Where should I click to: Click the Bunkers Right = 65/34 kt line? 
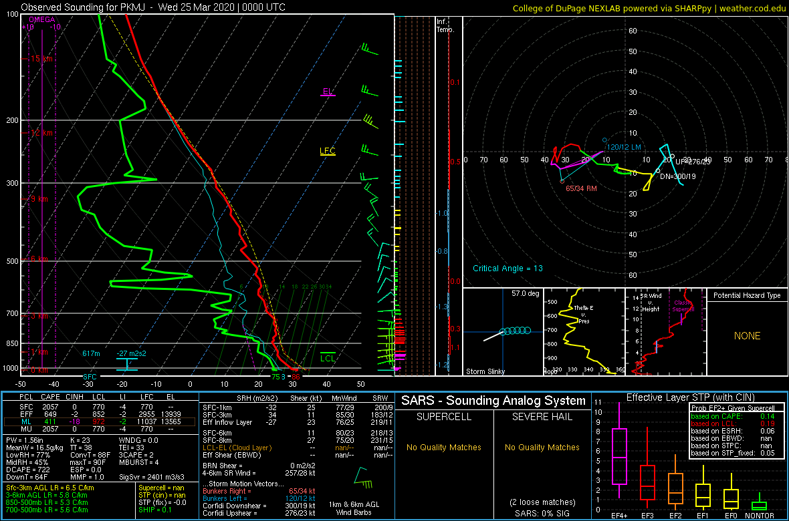(258, 491)
